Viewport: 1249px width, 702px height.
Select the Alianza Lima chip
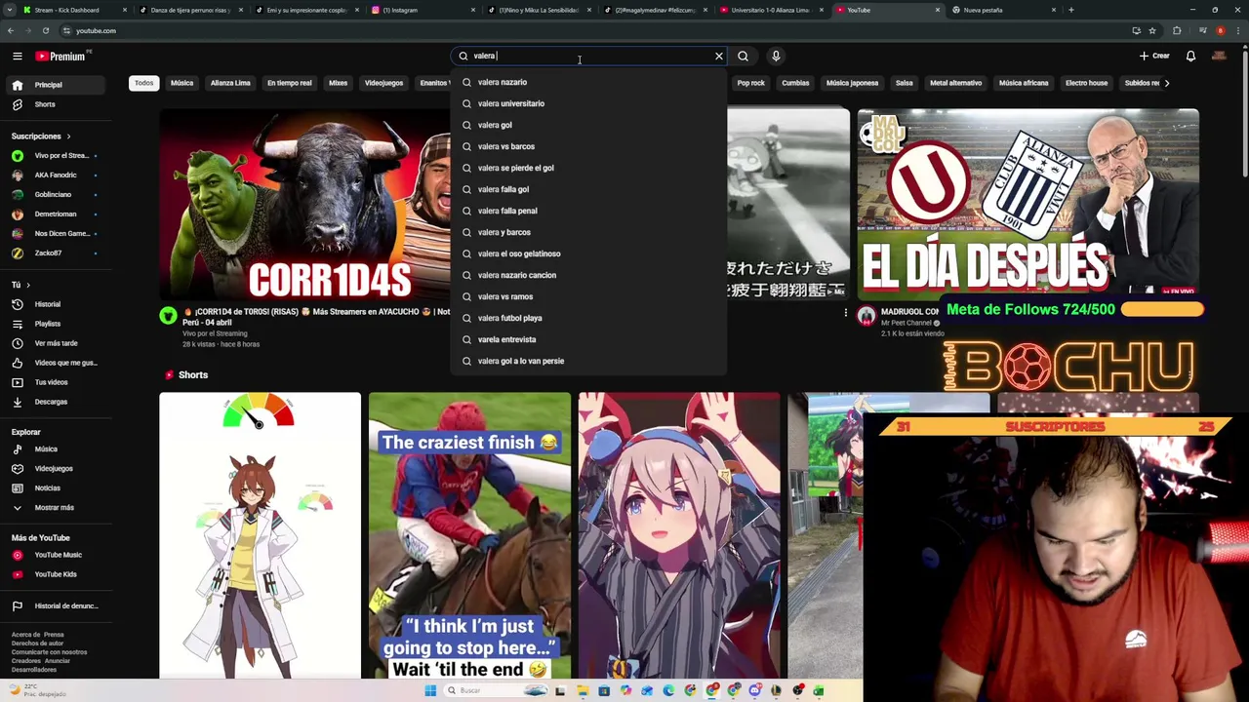tap(230, 83)
